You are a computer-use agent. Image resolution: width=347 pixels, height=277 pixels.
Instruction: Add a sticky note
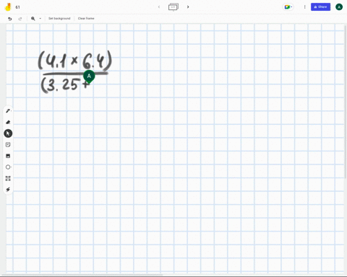8,144
